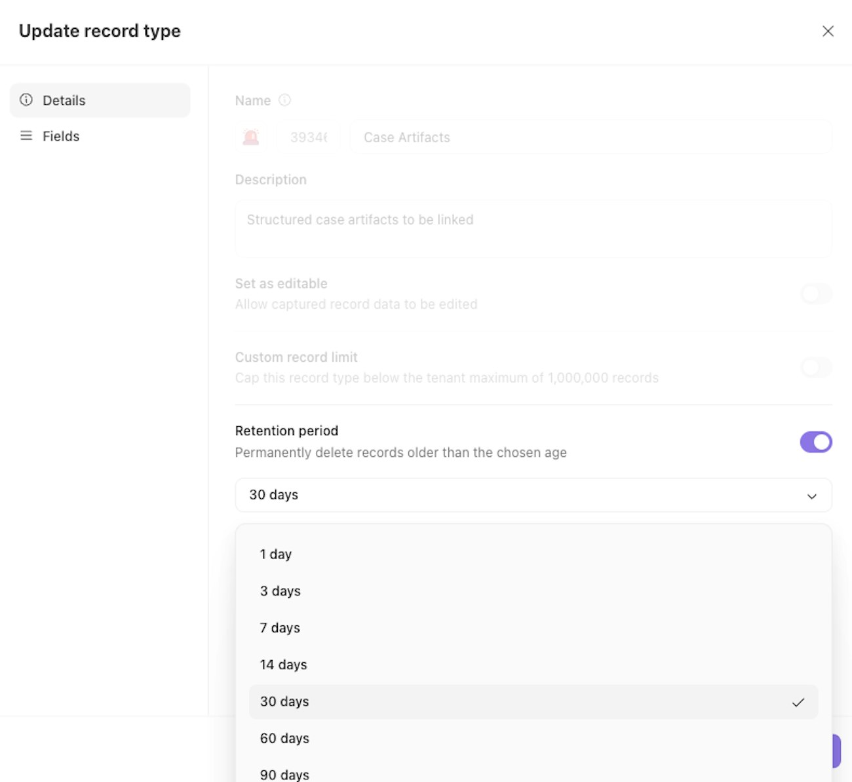
Task: Click the retention dropdown chevron arrow
Action: [x=811, y=496]
